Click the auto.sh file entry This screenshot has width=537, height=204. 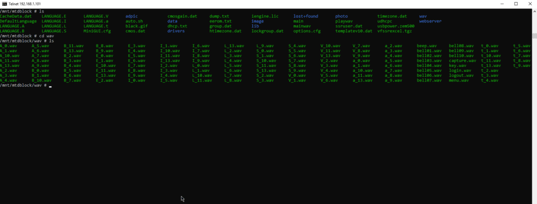[x=134, y=21]
